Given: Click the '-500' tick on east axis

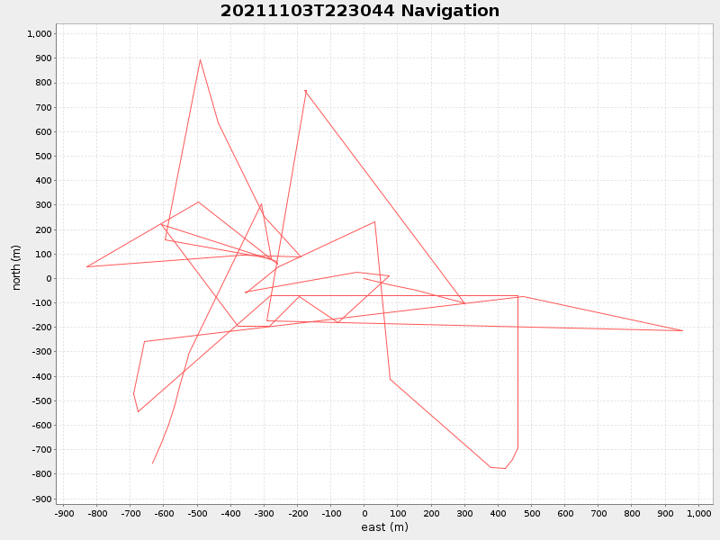Looking at the screenshot, I should tap(197, 513).
